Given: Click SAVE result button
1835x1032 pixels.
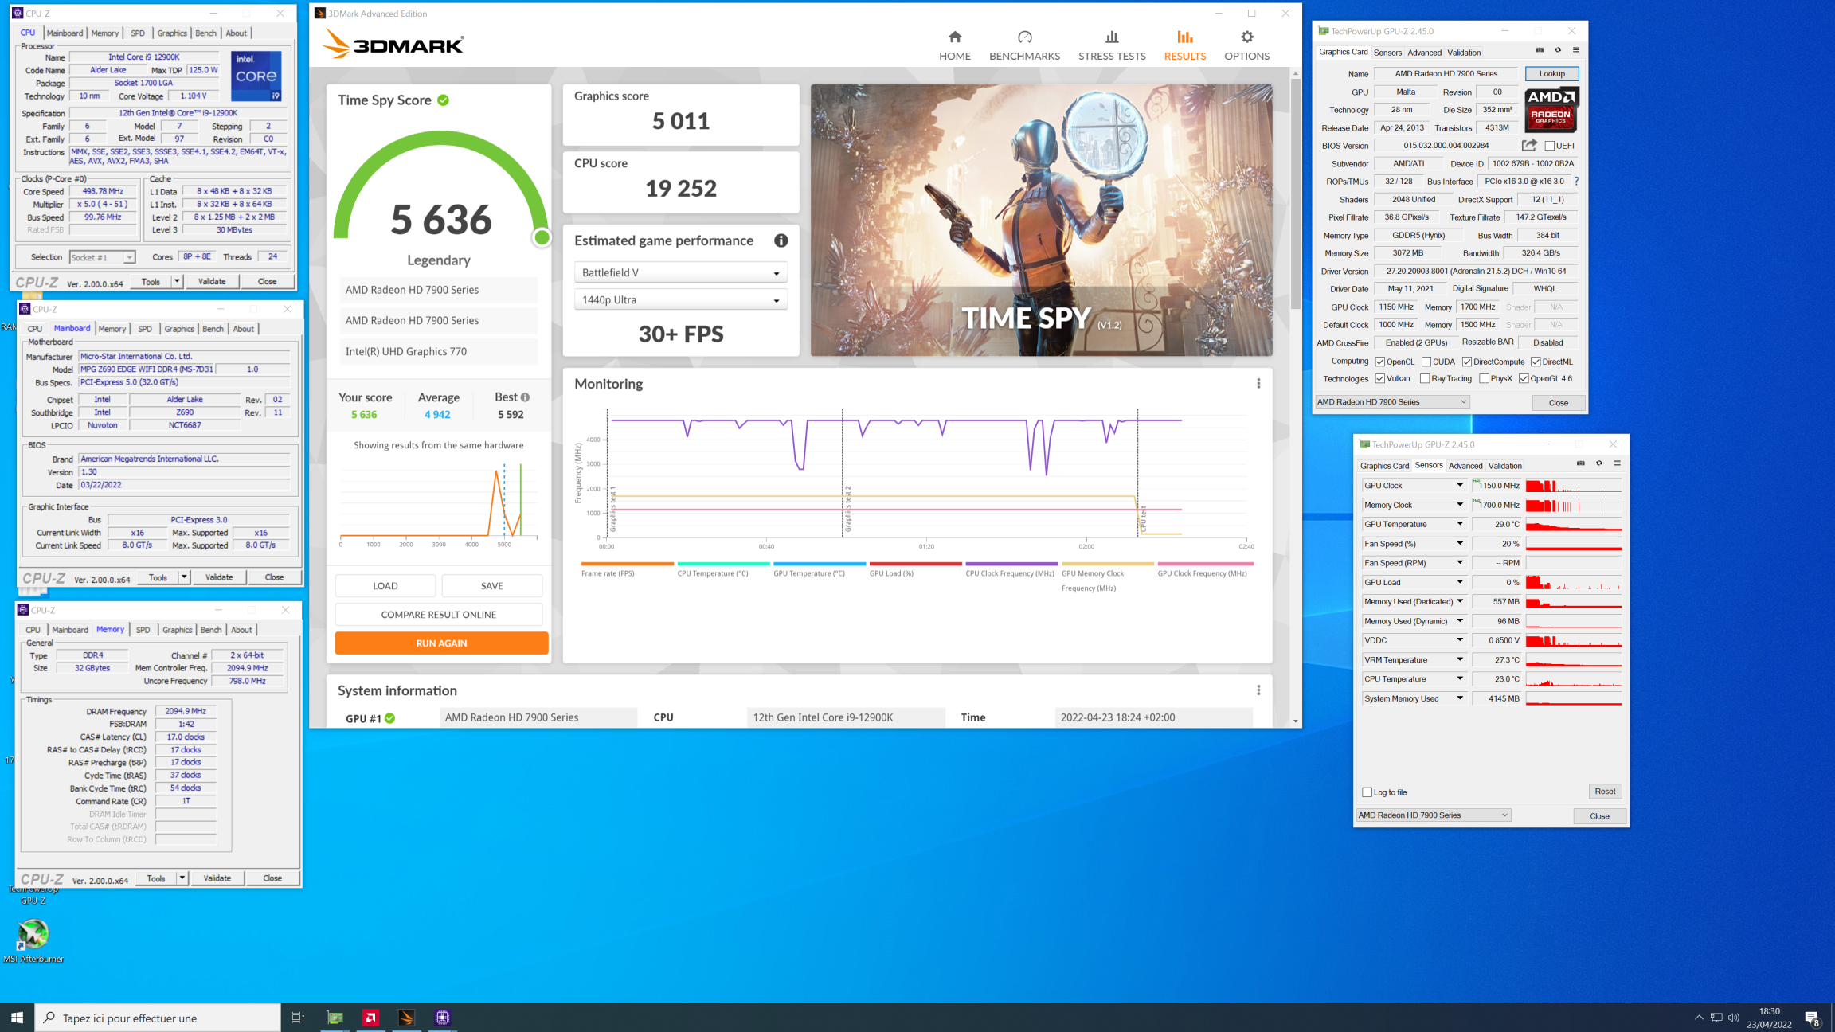Looking at the screenshot, I should pos(491,586).
